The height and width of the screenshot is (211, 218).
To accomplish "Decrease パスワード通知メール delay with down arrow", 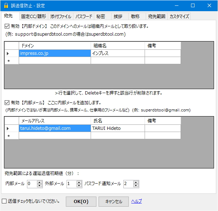I will (x=136, y=186).
